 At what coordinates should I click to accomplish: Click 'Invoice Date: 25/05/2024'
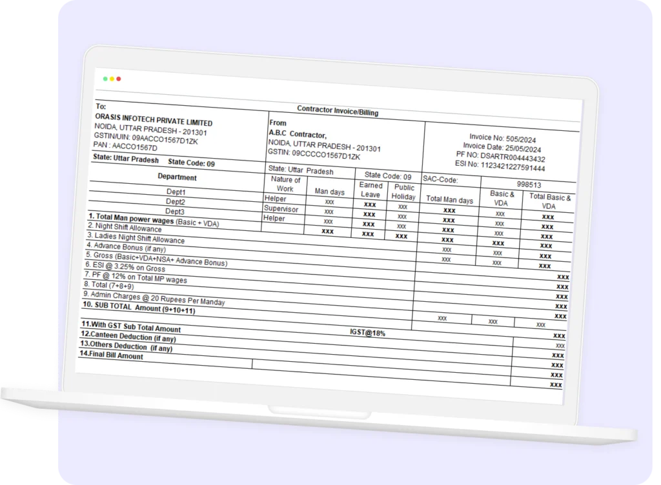(502, 147)
